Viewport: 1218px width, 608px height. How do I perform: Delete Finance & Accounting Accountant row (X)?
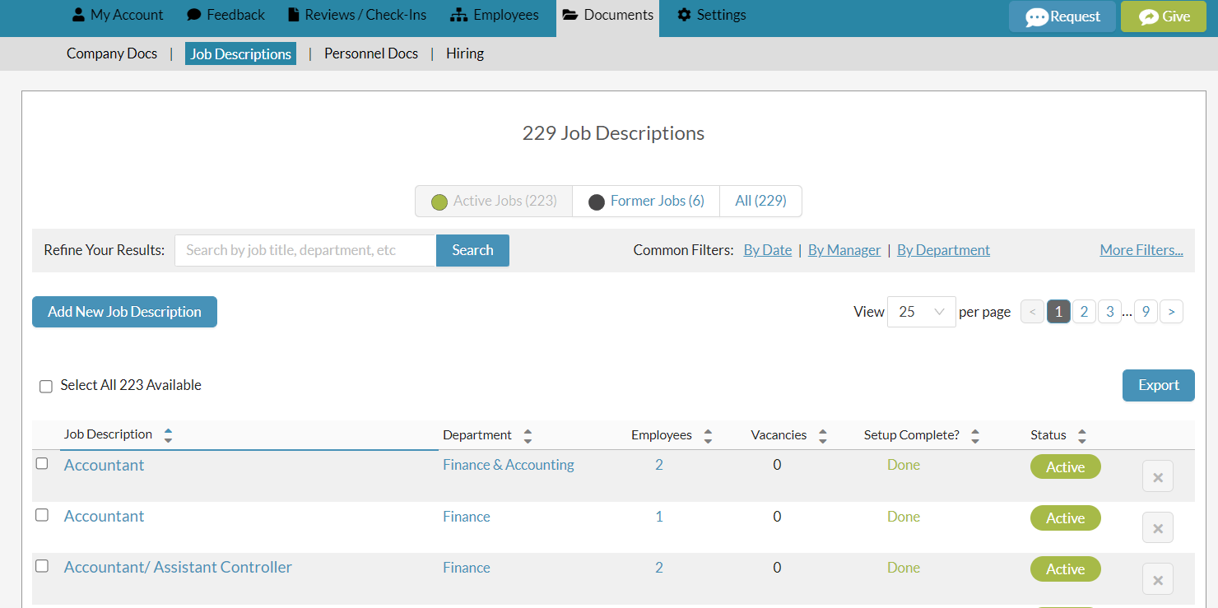pos(1158,476)
